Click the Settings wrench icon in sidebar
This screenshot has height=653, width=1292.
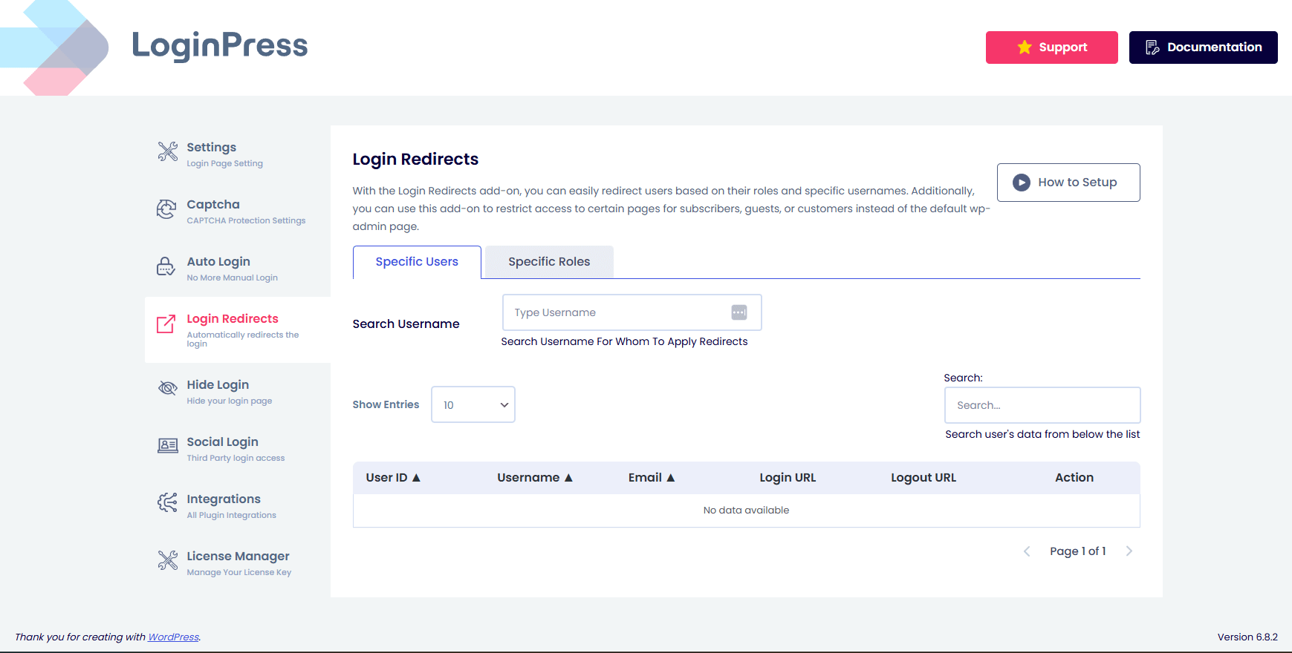168,151
